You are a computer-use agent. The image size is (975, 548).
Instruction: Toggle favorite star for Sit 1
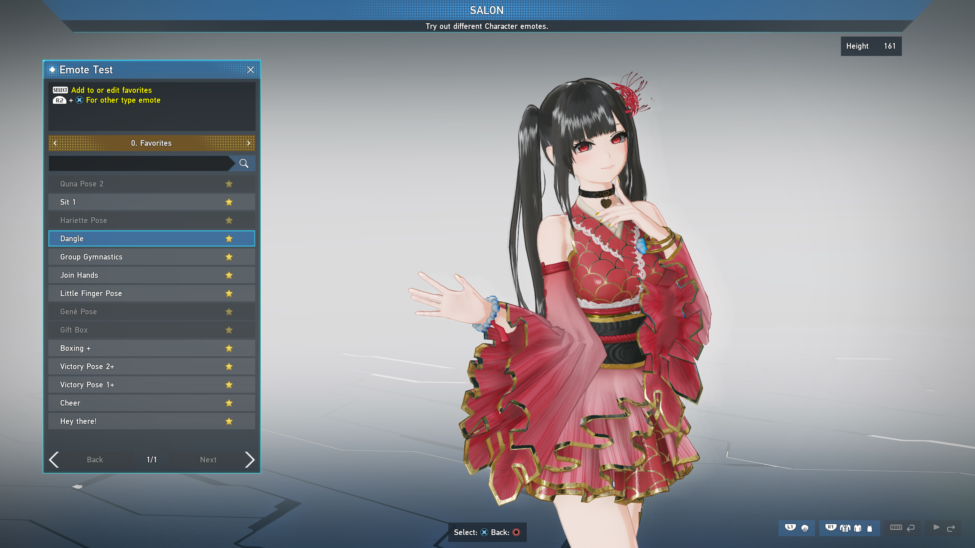(x=229, y=202)
